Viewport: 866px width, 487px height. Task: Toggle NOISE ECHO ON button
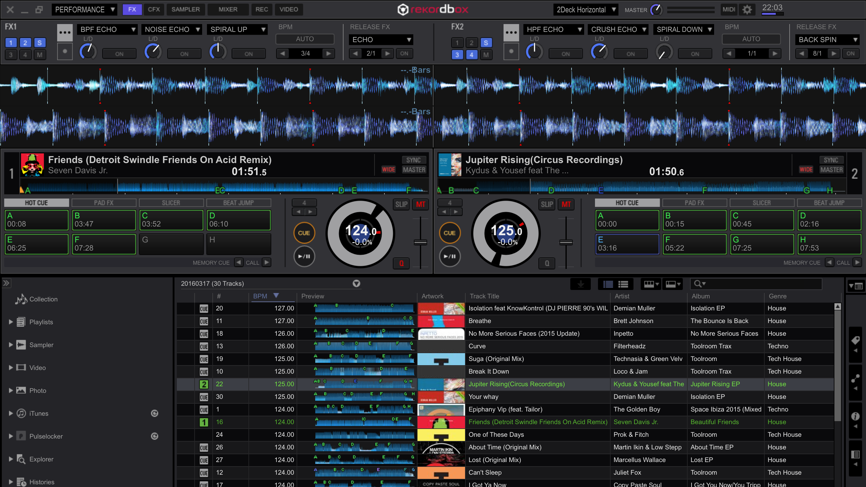point(184,54)
